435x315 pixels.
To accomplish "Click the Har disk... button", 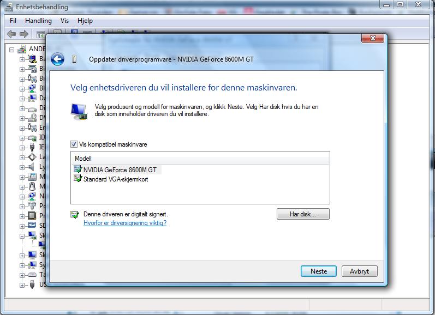I will 303,214.
